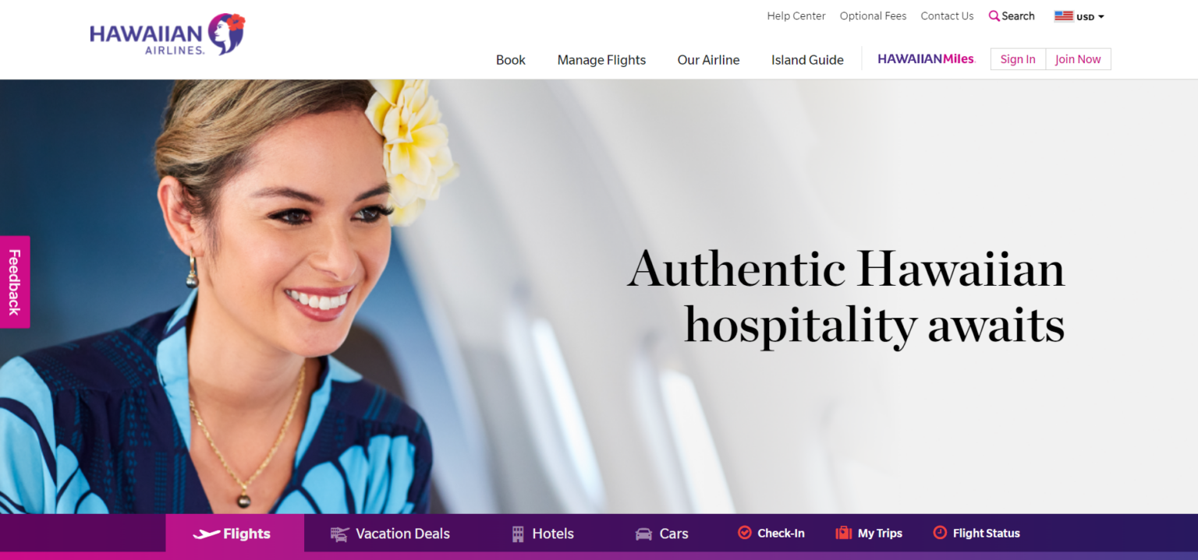Expand the USD currency dropdown arrow
This screenshot has width=1198, height=560.
[x=1101, y=16]
